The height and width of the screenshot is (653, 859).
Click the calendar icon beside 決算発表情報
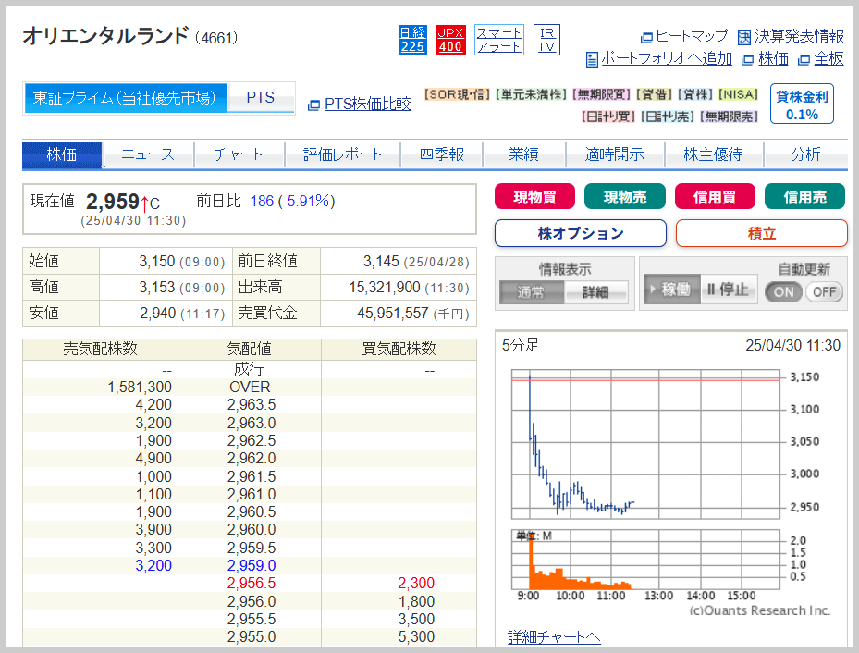pyautogui.click(x=744, y=37)
